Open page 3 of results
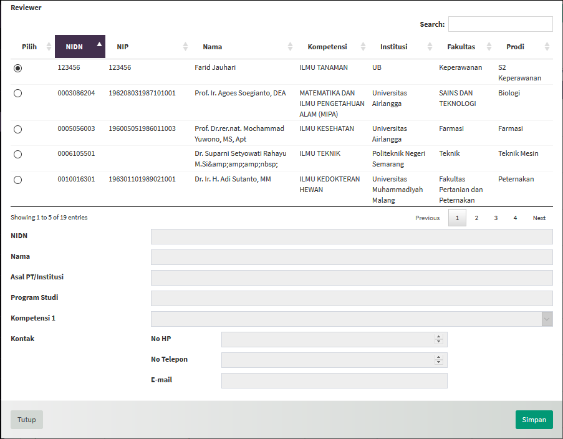The width and height of the screenshot is (563, 439). pyautogui.click(x=496, y=218)
